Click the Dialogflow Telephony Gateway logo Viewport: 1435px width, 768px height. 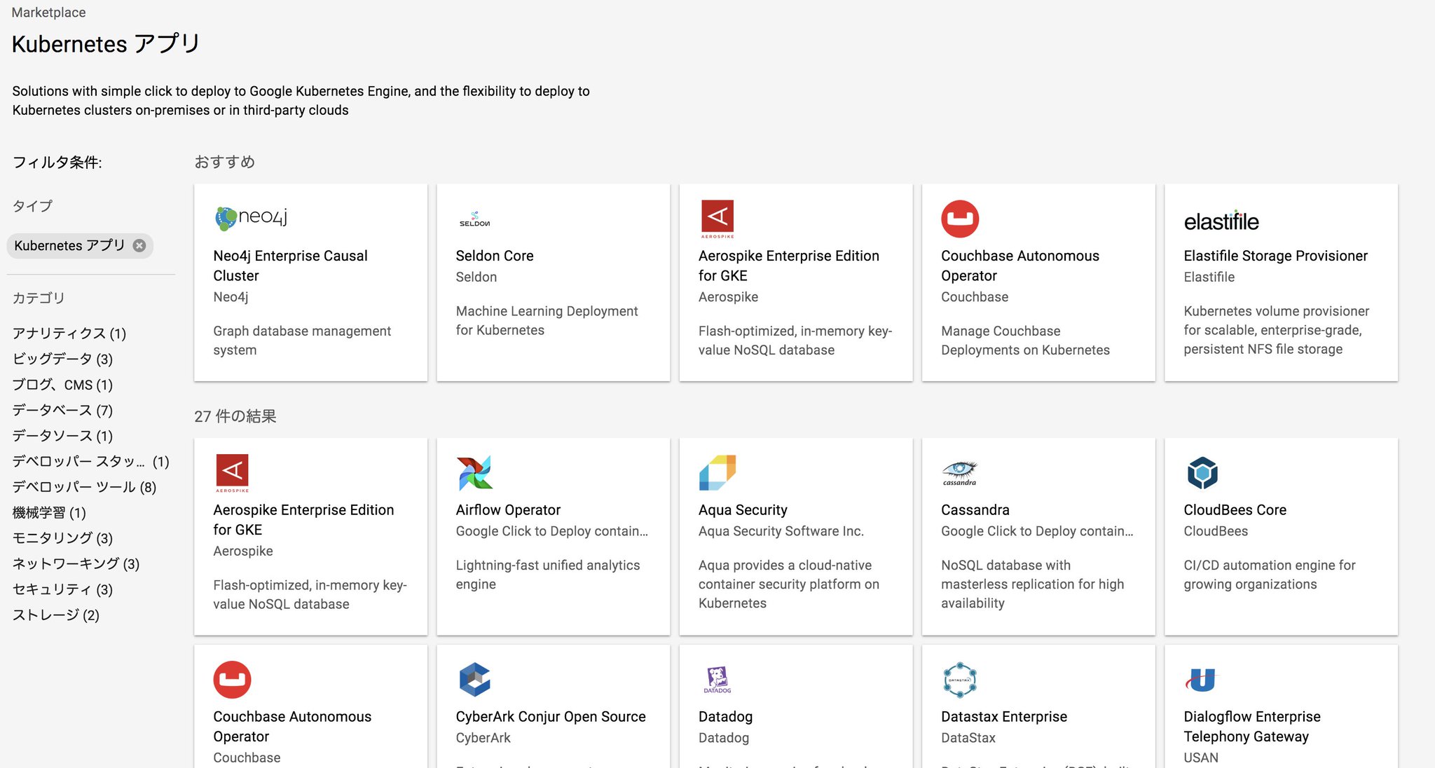(x=1202, y=679)
